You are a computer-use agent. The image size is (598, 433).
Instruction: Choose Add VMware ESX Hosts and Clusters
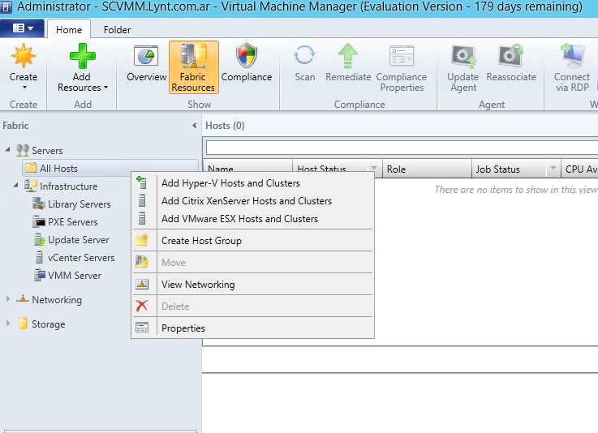click(x=253, y=219)
